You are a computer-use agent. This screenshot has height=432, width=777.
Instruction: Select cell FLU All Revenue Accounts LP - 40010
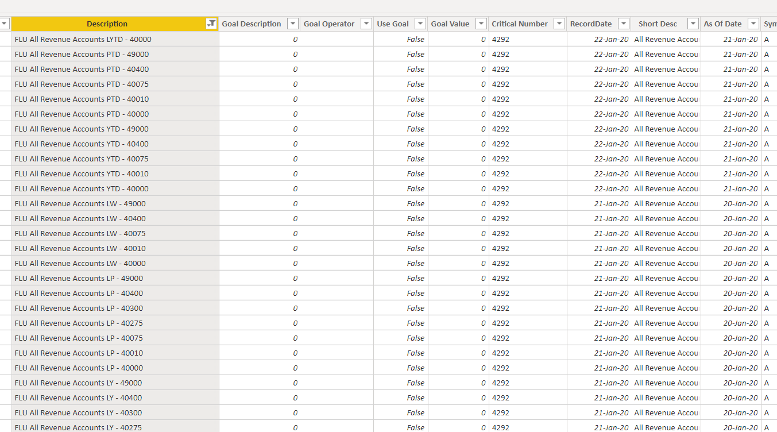click(x=115, y=353)
